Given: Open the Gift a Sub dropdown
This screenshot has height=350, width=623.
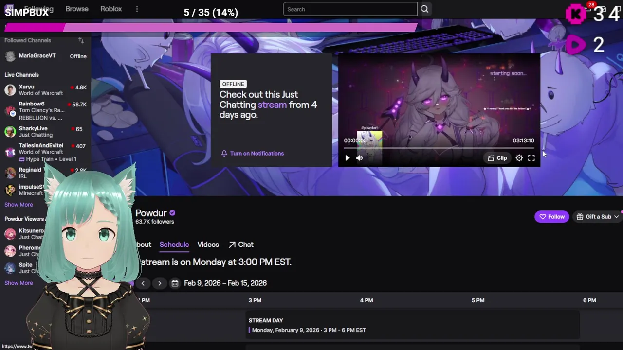Looking at the screenshot, I should (x=598, y=217).
